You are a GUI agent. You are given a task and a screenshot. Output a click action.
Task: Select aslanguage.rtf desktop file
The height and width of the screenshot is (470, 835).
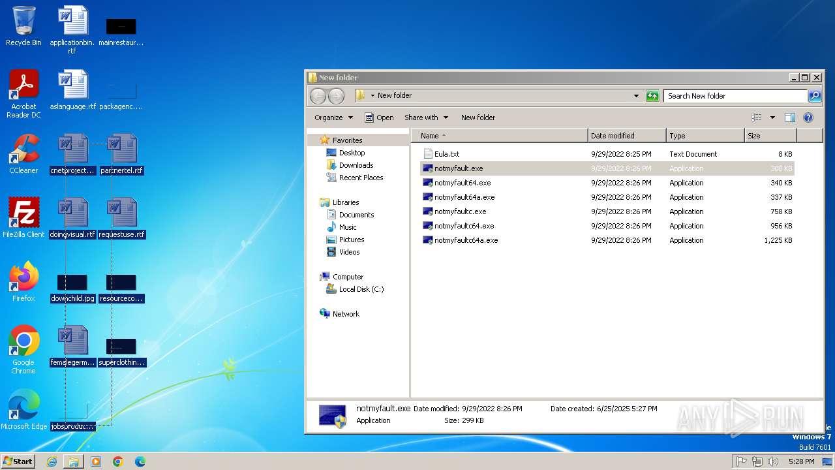coord(72,90)
